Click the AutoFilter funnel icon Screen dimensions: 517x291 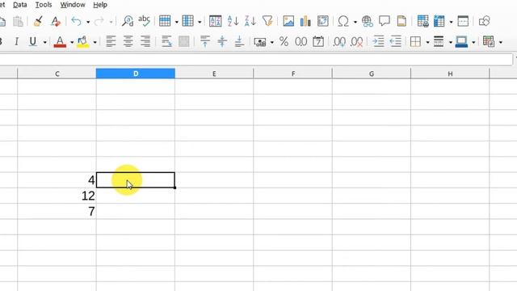(x=267, y=21)
